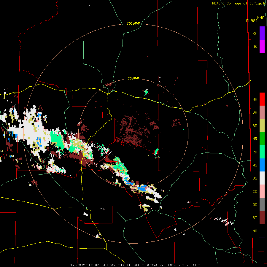Click the "HA" legend label
This screenshot has height=267, width=267.
coord(255,99)
